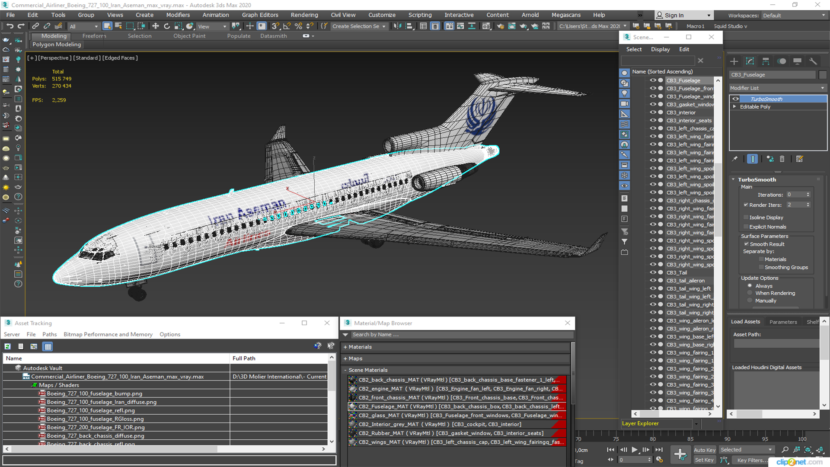830x467 pixels.
Task: Click the Undo arrow in main toolbar
Action: pos(10,26)
